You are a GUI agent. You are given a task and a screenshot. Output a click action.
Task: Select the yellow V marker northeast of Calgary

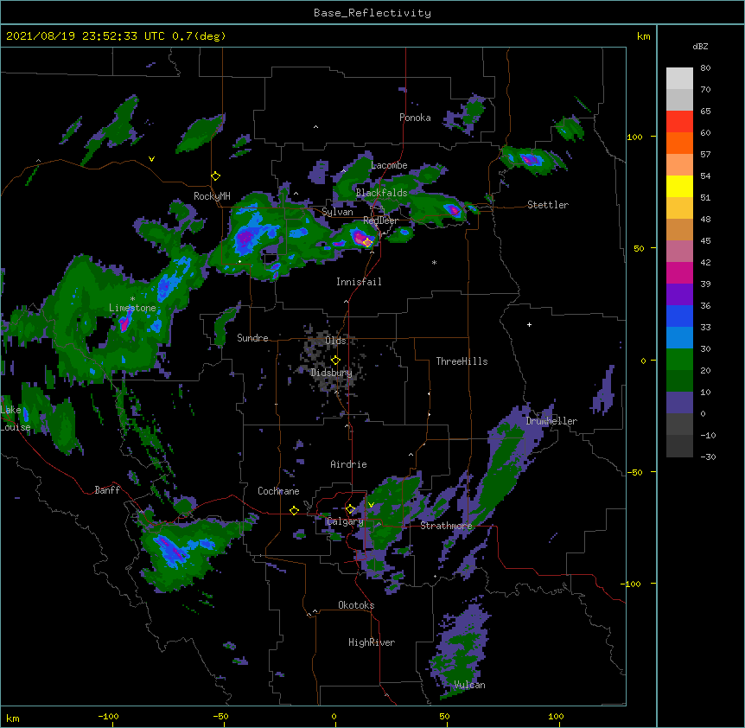371,505
